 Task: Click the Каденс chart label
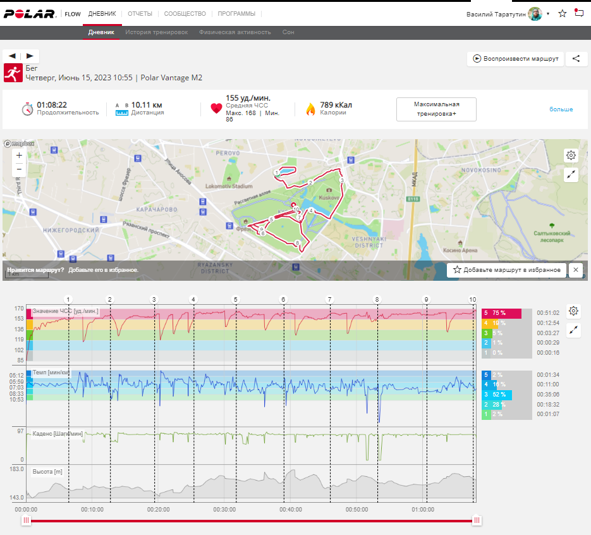coord(58,434)
